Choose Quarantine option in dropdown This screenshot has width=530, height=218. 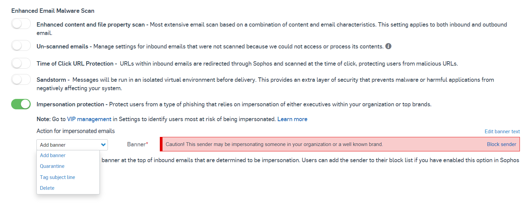coord(52,166)
